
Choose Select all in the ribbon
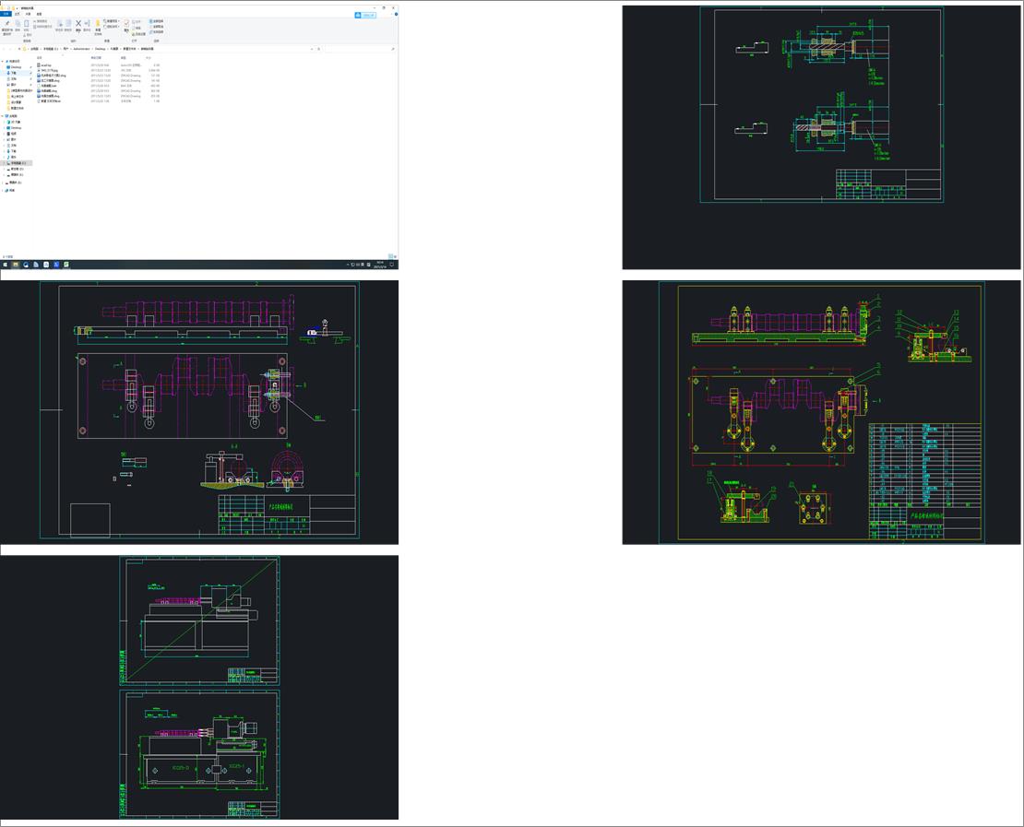[156, 21]
